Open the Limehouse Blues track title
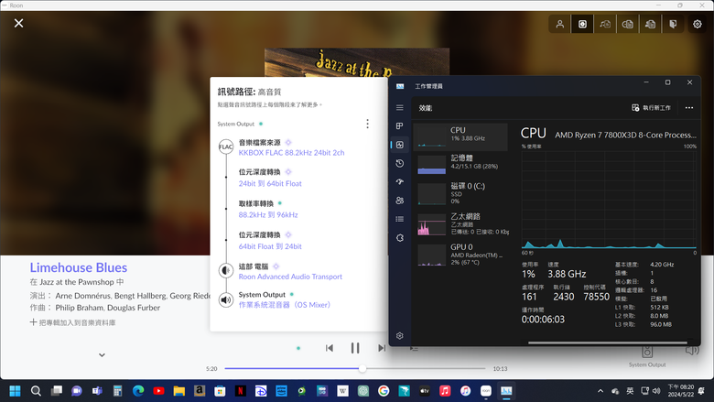This screenshot has height=402, width=714. click(79, 267)
